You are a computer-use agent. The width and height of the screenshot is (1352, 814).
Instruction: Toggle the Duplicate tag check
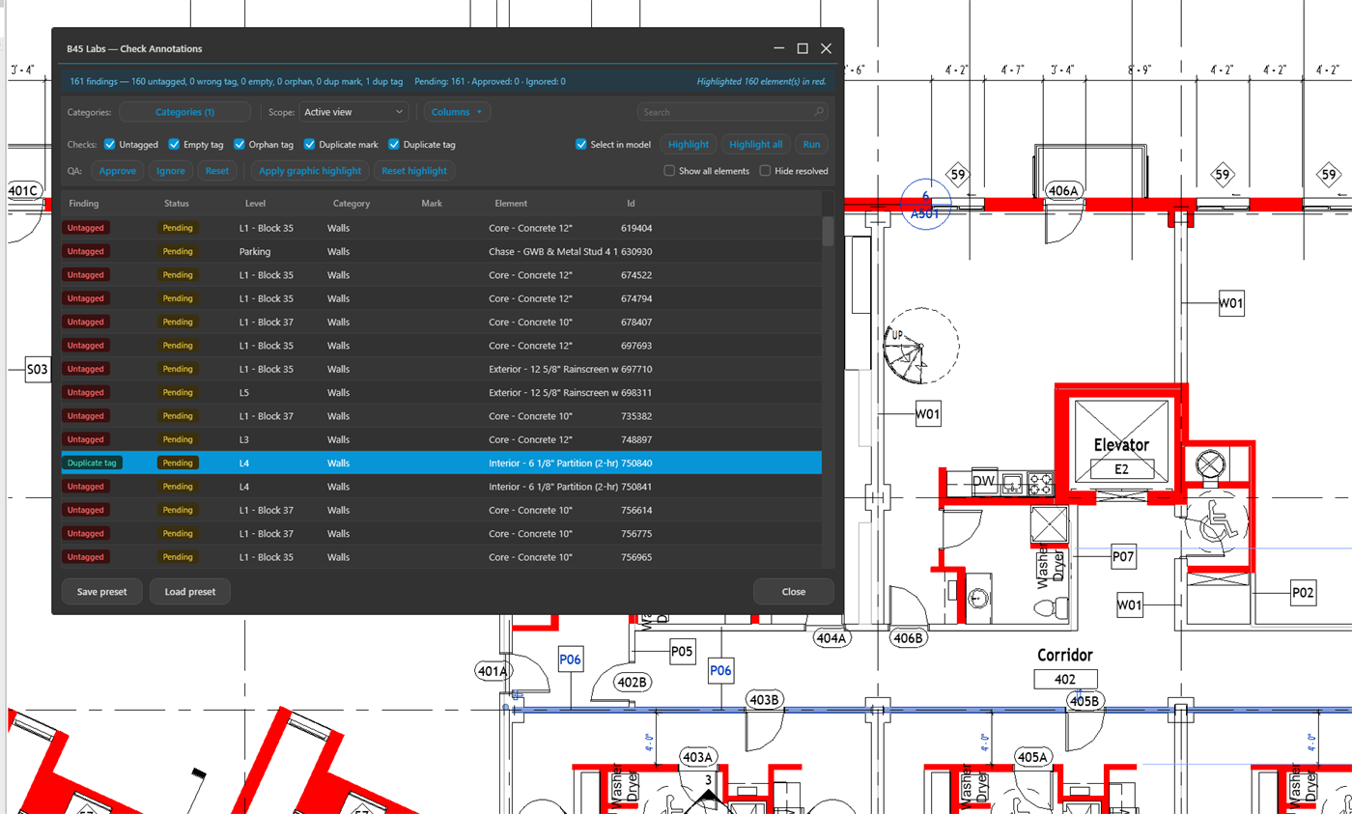pyautogui.click(x=394, y=144)
